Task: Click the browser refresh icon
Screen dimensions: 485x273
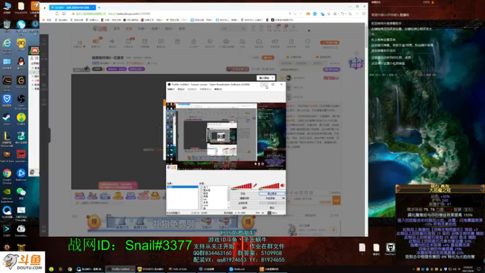Action: coord(57,13)
